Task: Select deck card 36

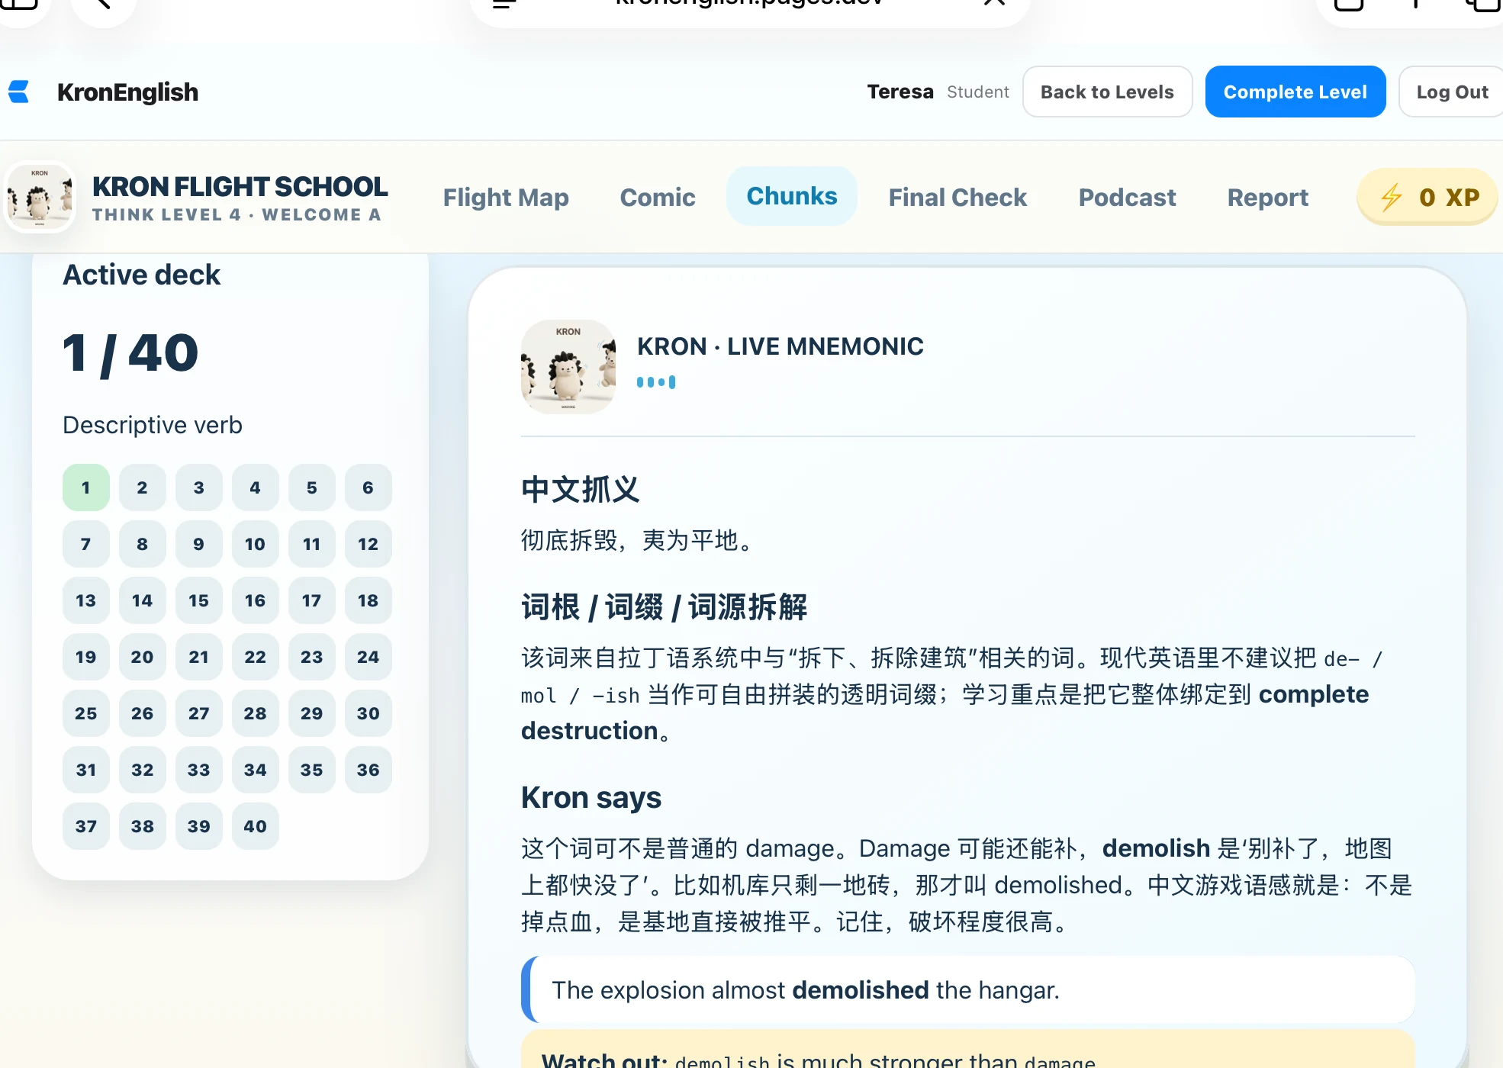Action: tap(369, 770)
